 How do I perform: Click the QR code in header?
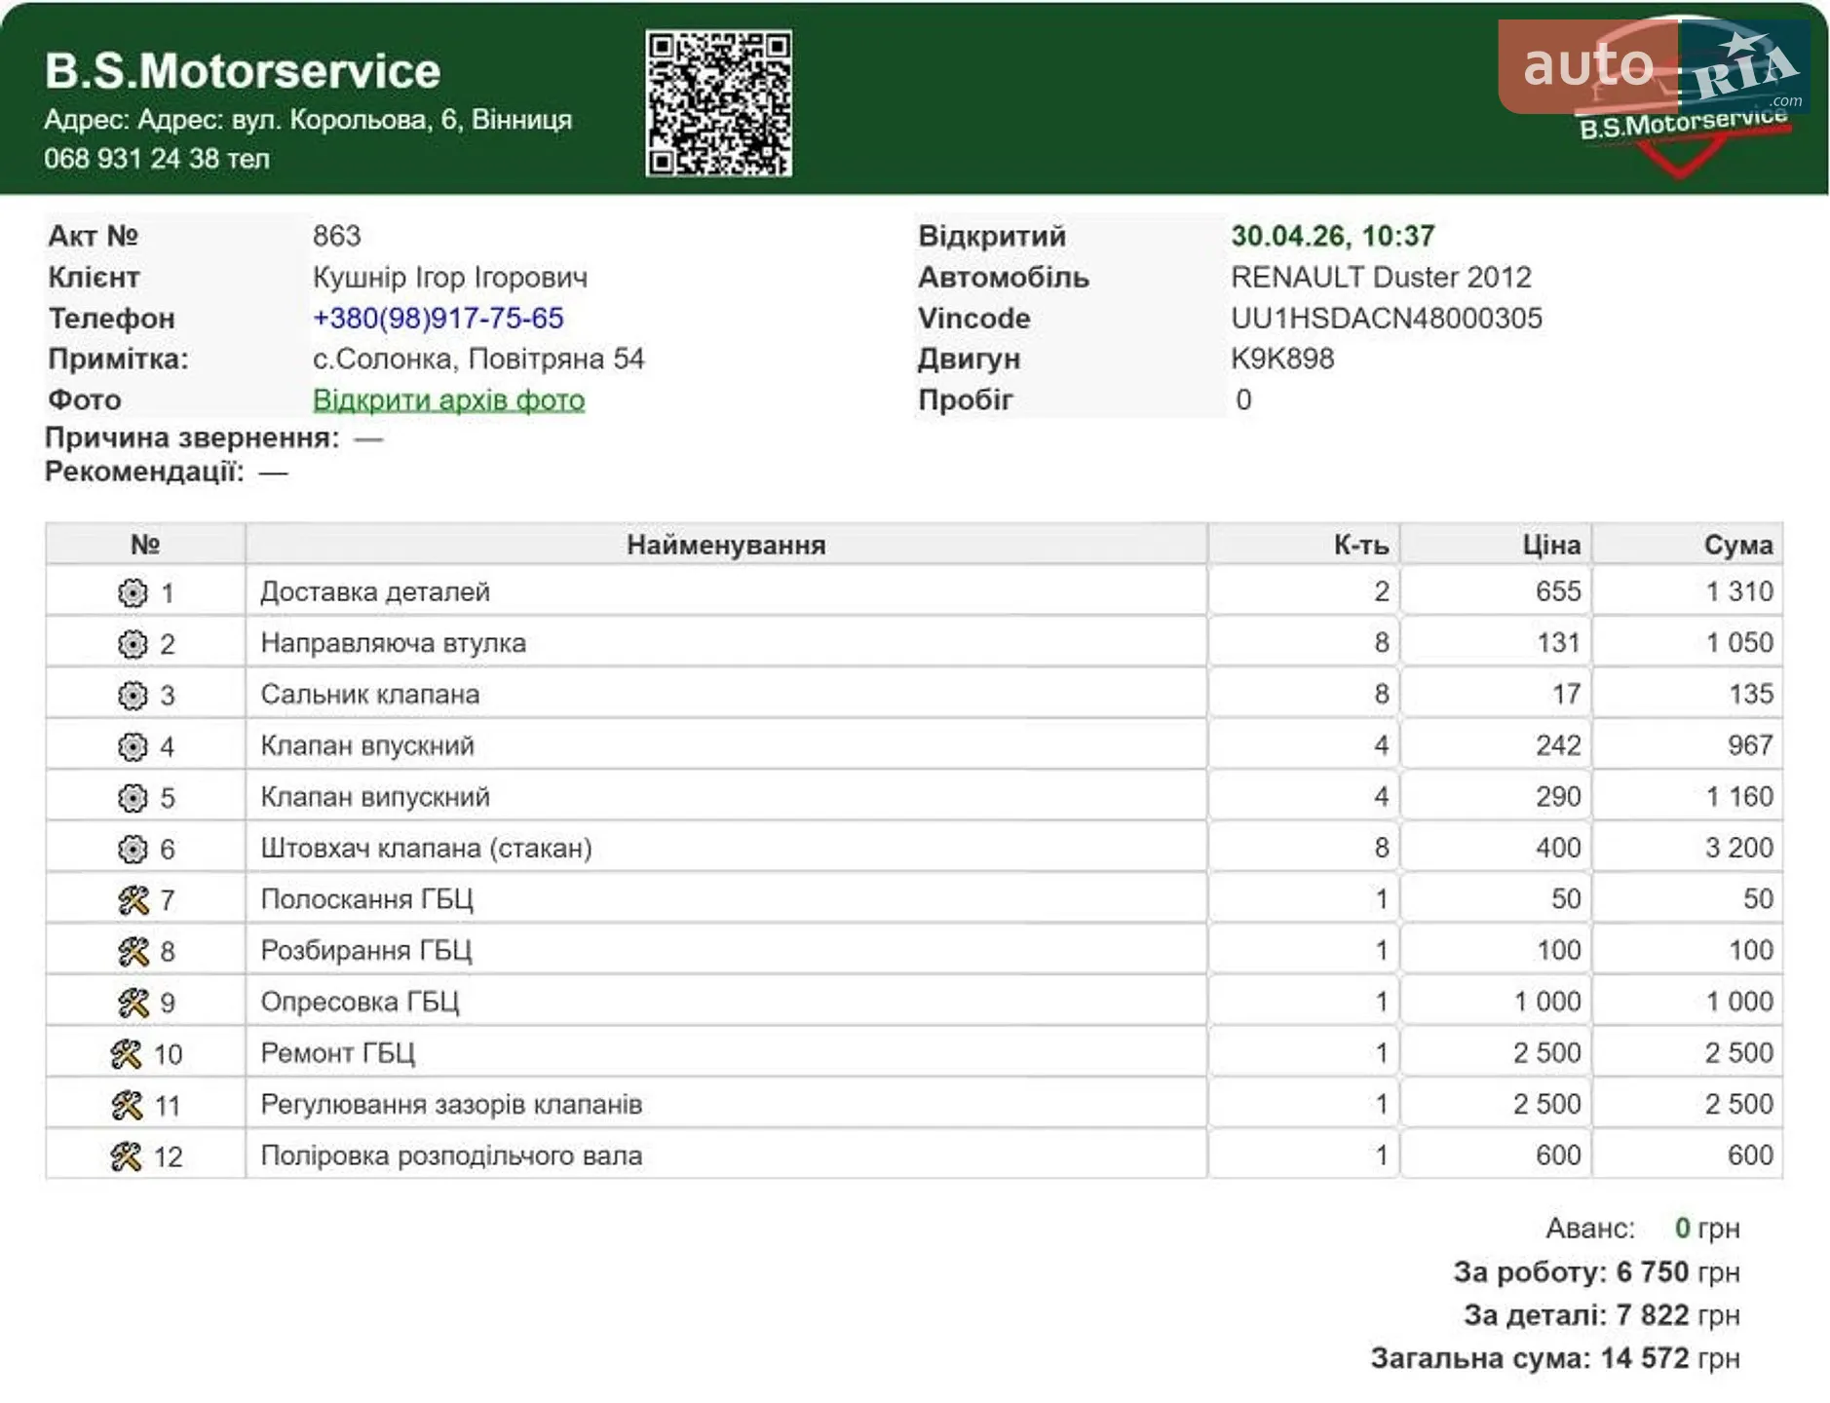(x=718, y=103)
